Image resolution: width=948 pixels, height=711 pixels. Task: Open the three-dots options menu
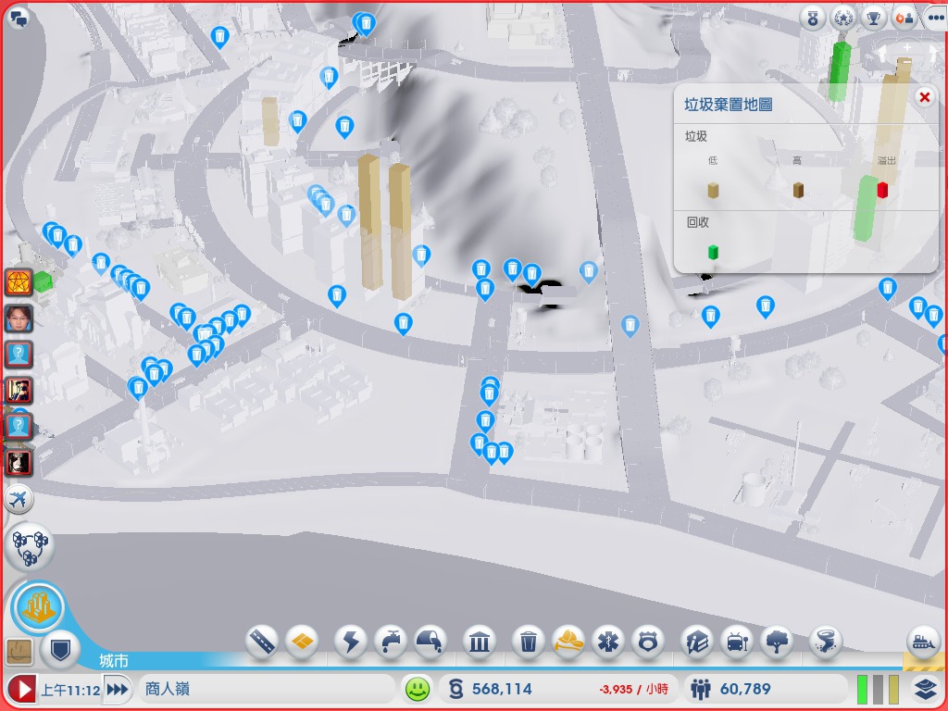(x=935, y=19)
